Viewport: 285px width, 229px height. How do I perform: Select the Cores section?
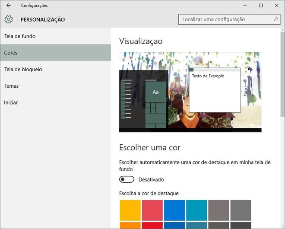[55, 53]
